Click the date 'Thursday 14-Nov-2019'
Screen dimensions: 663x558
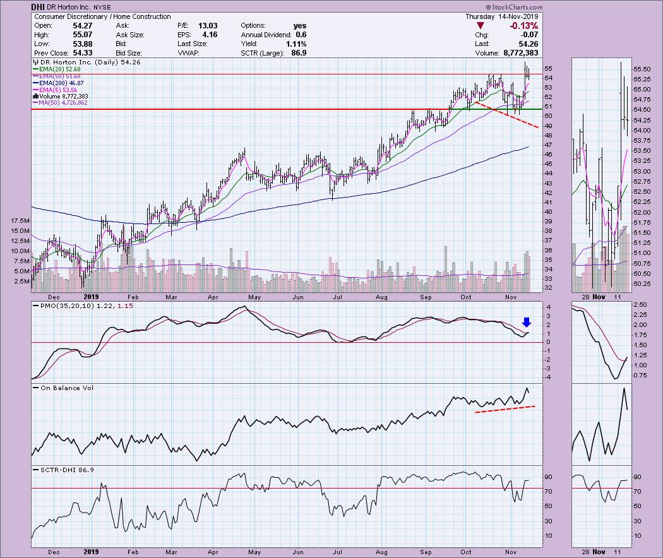pyautogui.click(x=502, y=16)
